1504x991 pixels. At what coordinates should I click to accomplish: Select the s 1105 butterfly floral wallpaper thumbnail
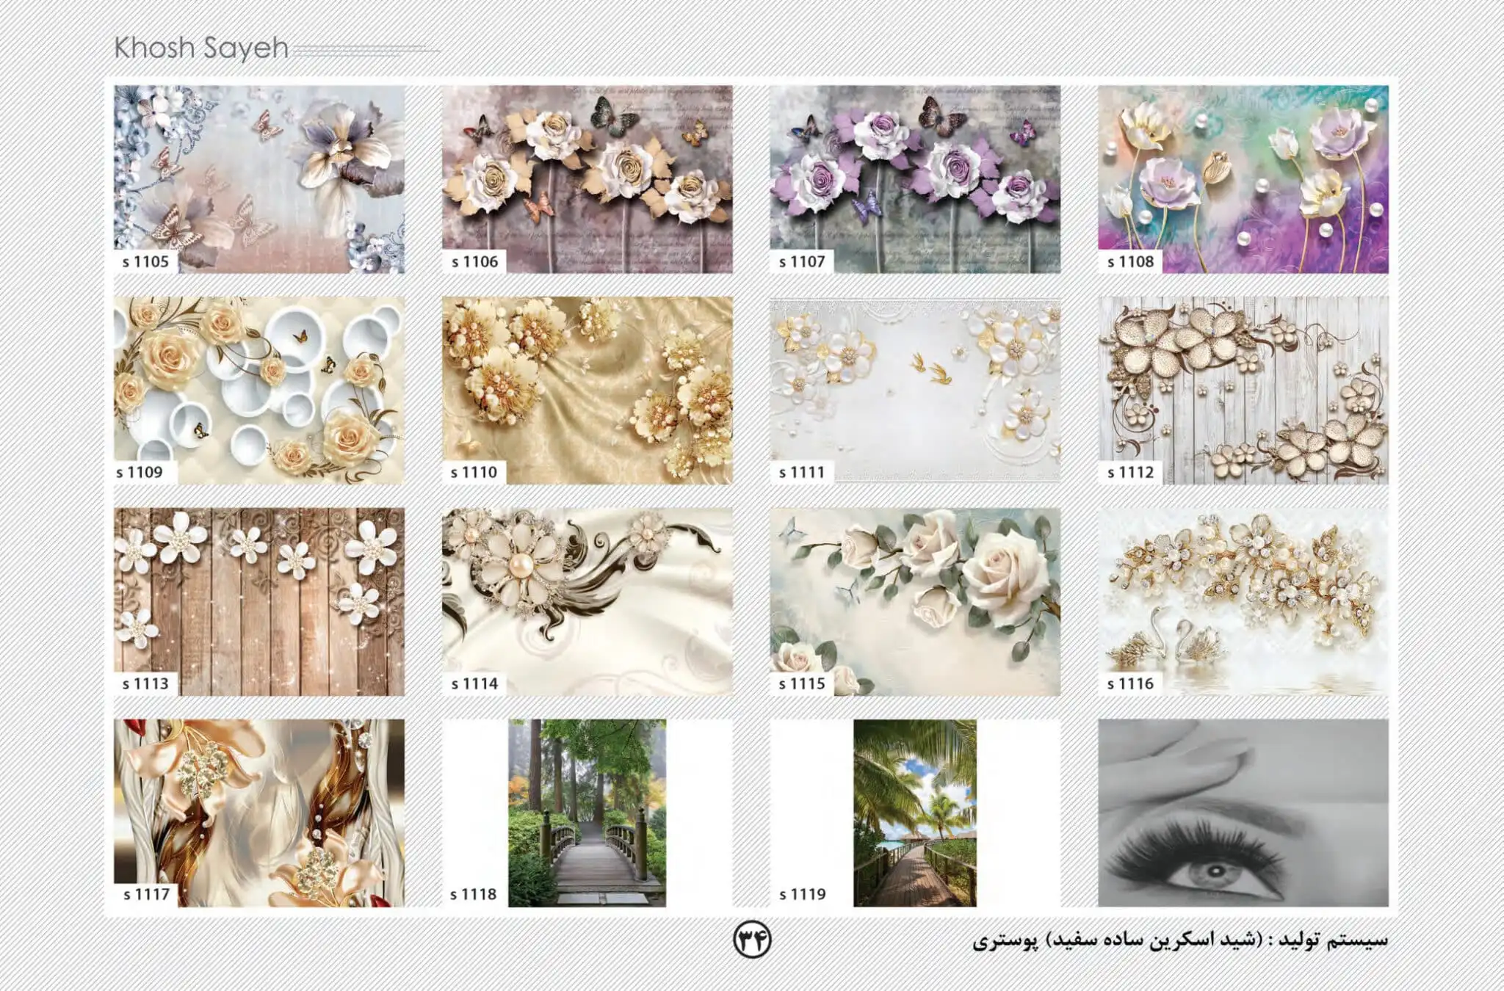(x=259, y=179)
